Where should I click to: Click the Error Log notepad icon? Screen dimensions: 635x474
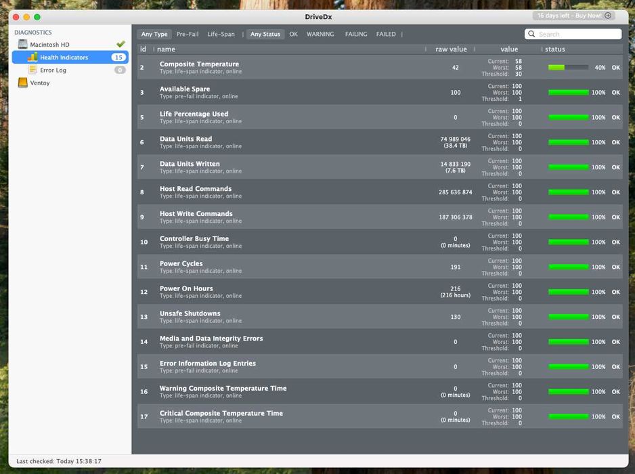[32, 70]
